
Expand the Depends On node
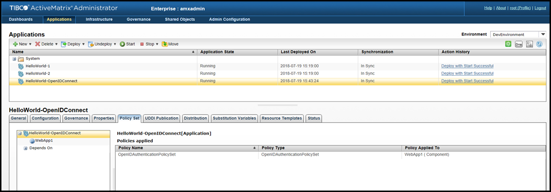(x=25, y=148)
